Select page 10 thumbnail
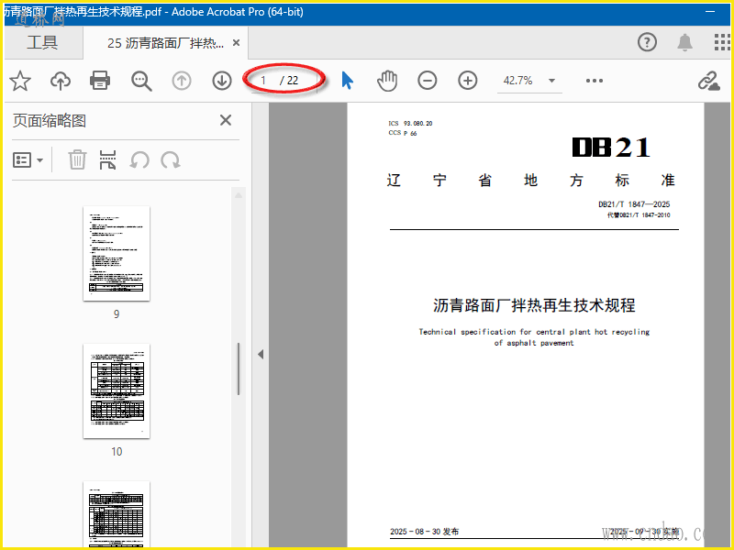 pos(117,391)
